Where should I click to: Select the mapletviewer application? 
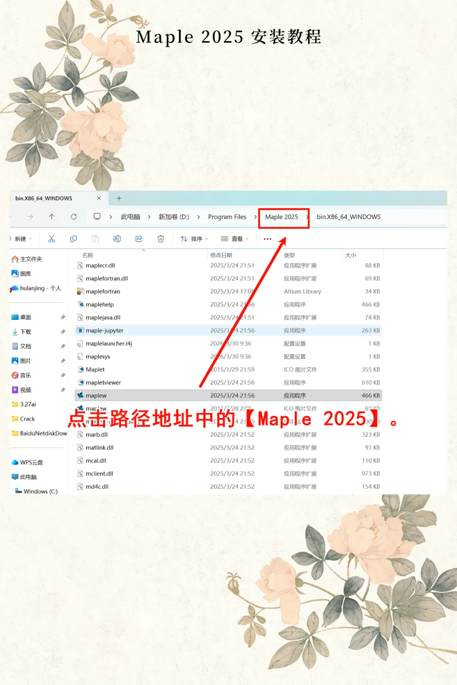(228, 383)
